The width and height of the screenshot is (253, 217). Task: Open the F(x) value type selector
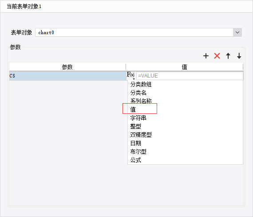[x=130, y=75]
